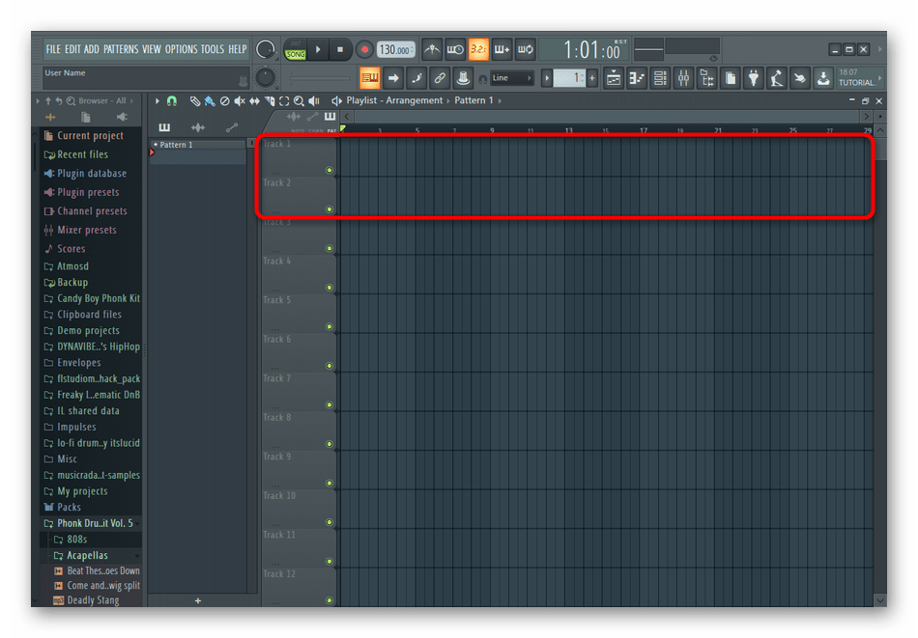Mute Track 2 with green dot
918x638 pixels.
[329, 209]
